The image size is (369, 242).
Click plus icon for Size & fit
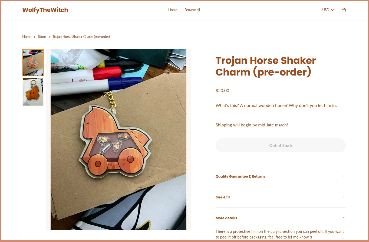(x=344, y=197)
